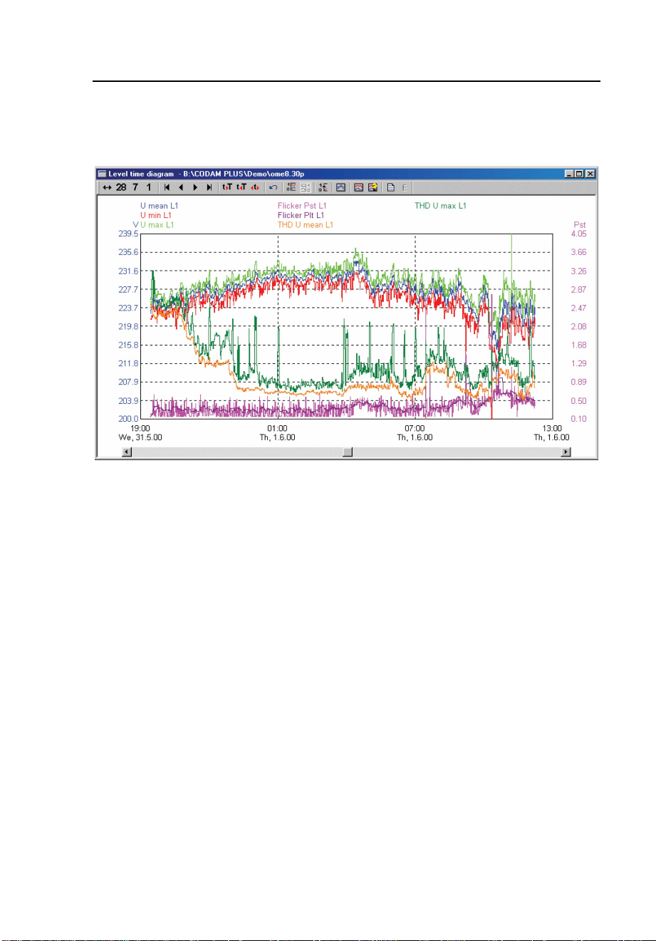
Task: Click the channel settings icon after the separator
Action: [323, 187]
